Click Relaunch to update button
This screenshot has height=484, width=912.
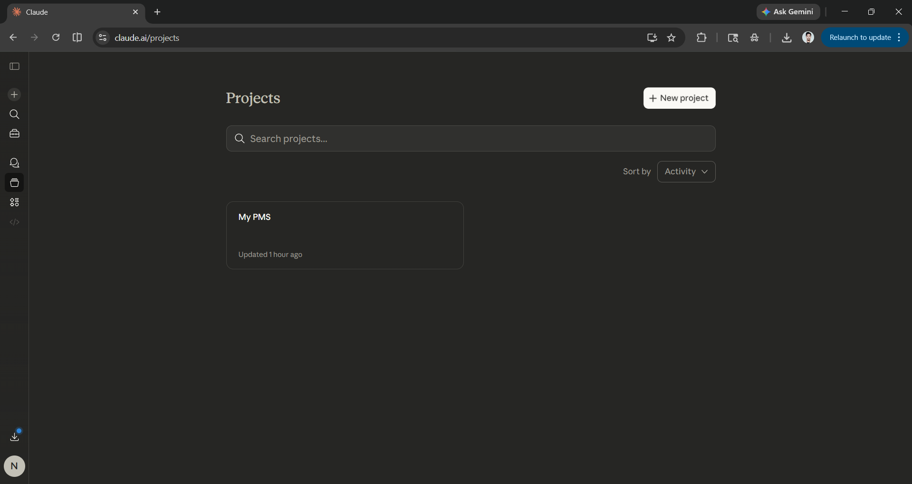pyautogui.click(x=860, y=38)
